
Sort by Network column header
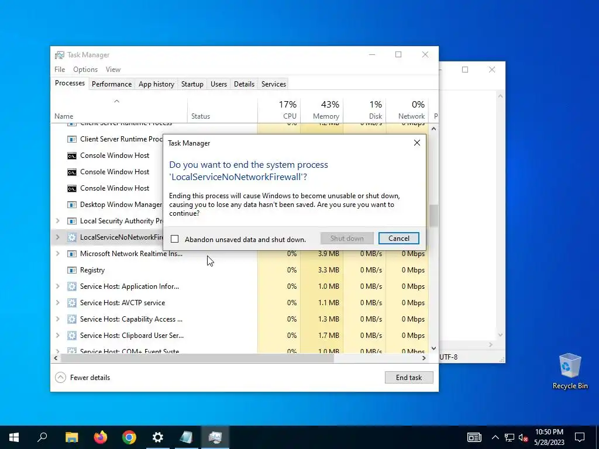407,110
